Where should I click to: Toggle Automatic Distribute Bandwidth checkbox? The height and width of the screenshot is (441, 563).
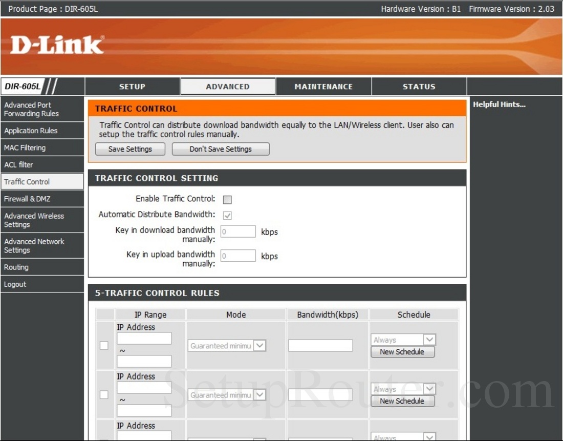tap(227, 215)
